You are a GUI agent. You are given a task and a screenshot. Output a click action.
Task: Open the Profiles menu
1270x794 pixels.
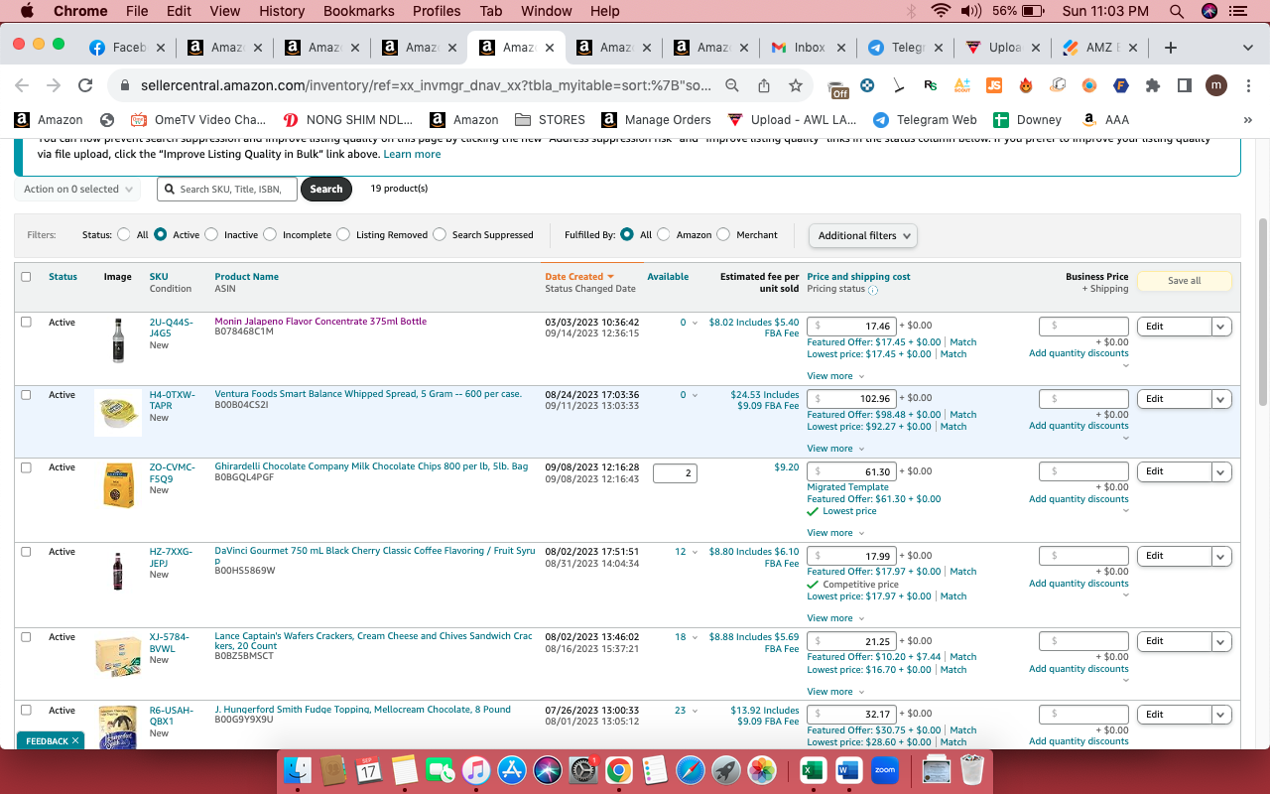click(437, 11)
